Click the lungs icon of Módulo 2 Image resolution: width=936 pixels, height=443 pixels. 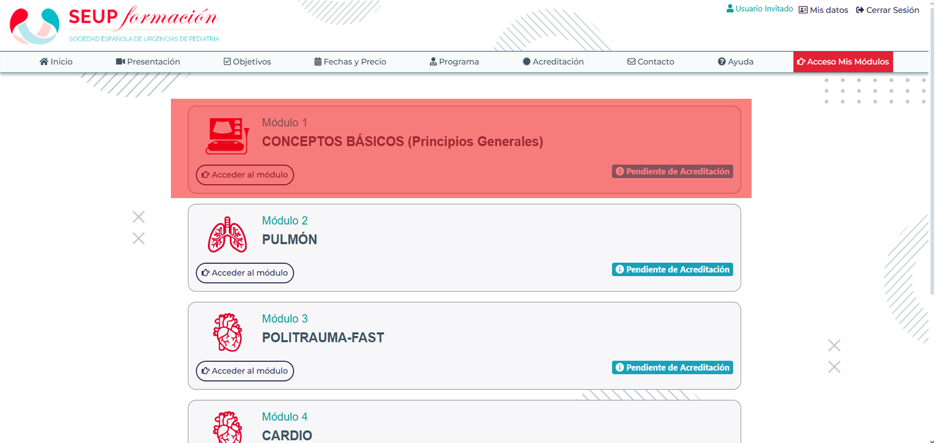[227, 234]
